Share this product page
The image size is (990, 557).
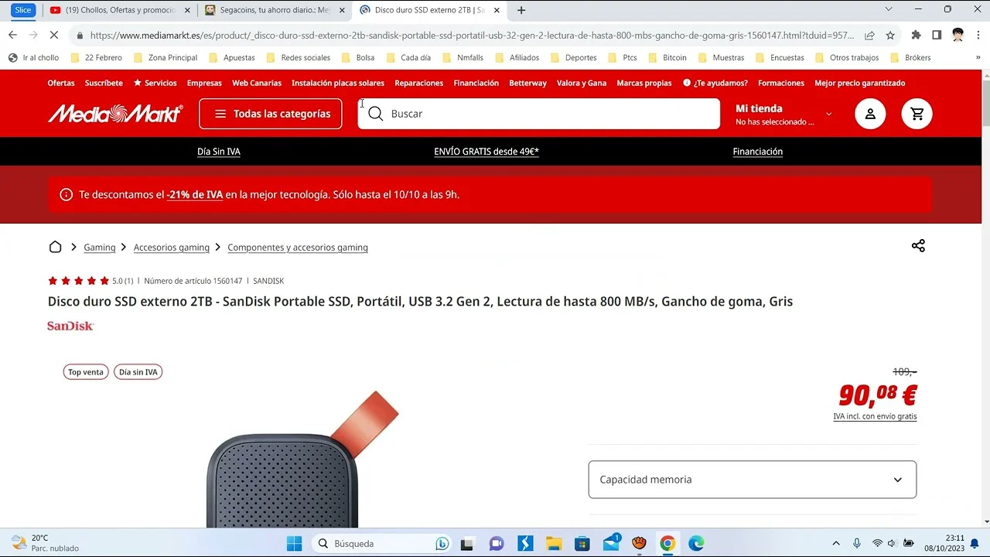[918, 246]
